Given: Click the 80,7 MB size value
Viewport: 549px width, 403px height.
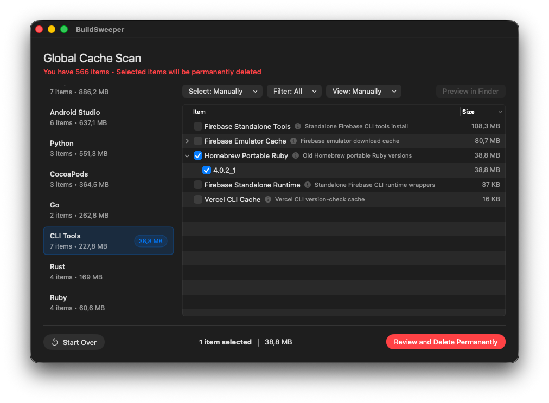Looking at the screenshot, I should pyautogui.click(x=487, y=141).
